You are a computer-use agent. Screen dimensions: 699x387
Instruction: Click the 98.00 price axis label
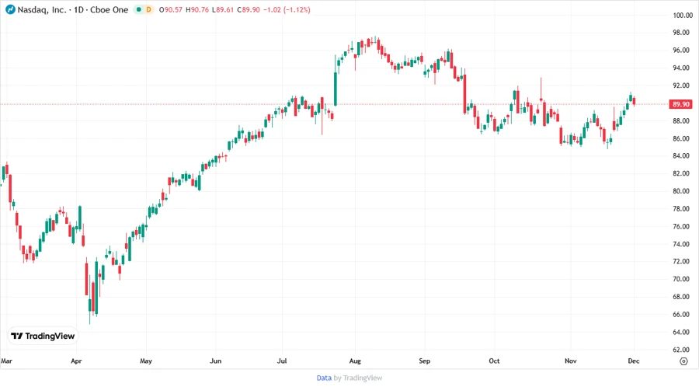681,33
